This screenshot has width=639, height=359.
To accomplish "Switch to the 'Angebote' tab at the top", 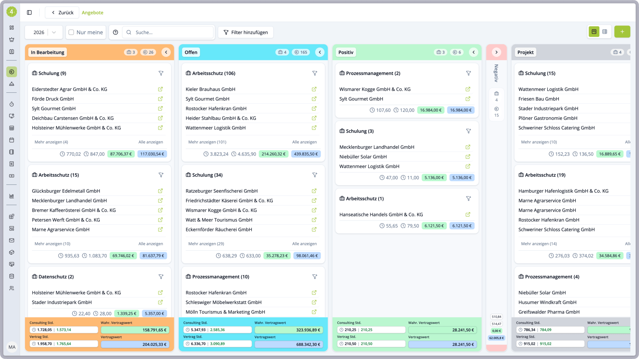I will (93, 13).
